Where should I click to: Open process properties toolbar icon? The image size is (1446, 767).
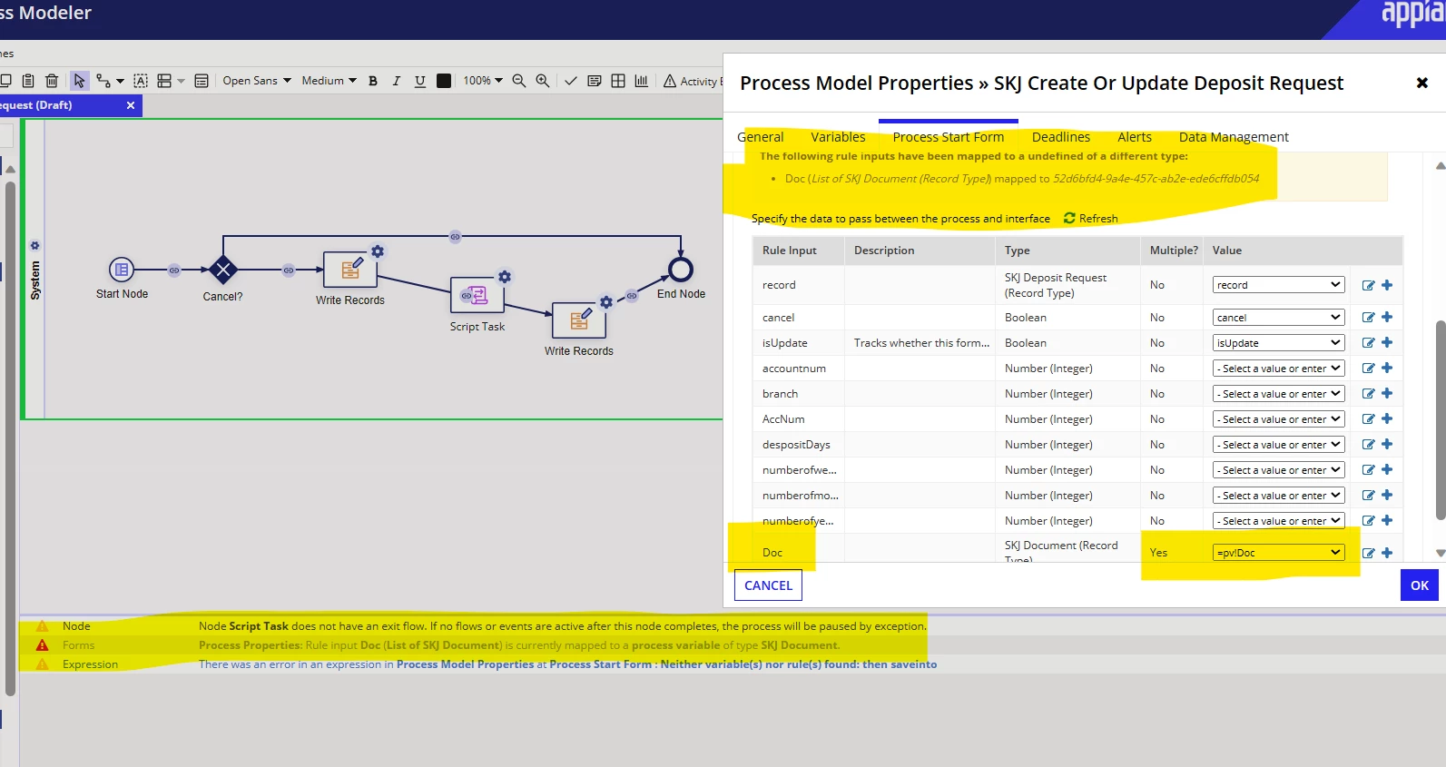pyautogui.click(x=202, y=81)
